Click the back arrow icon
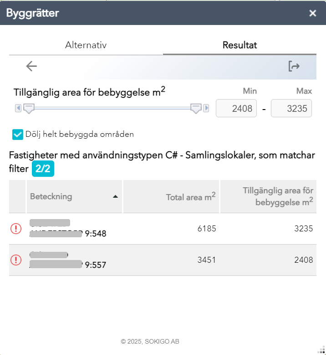Viewport: 326px width, 355px height. 31,66
